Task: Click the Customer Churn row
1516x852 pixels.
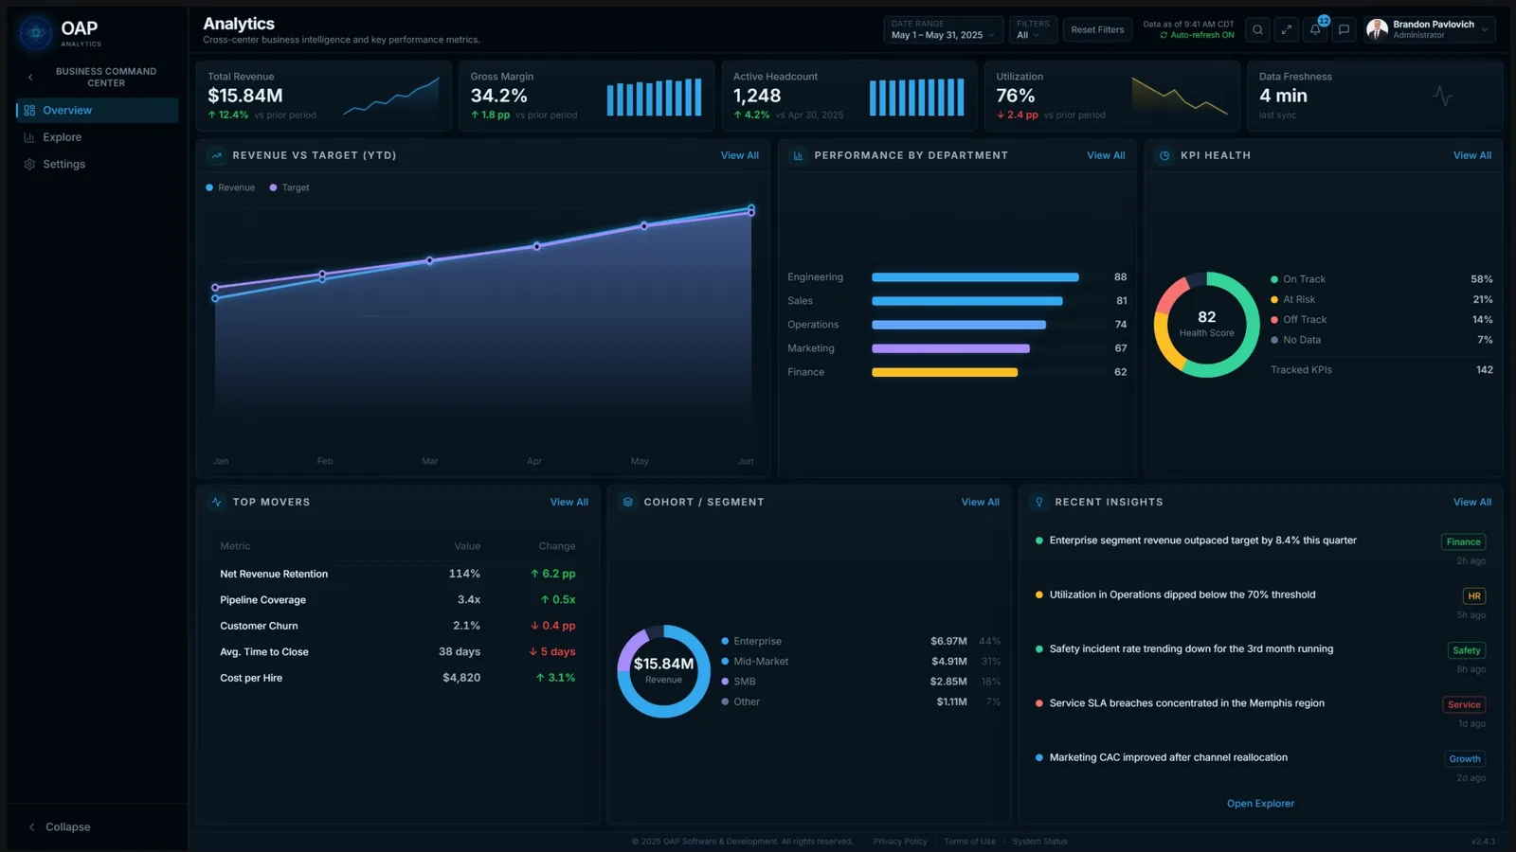Action: pos(397,626)
